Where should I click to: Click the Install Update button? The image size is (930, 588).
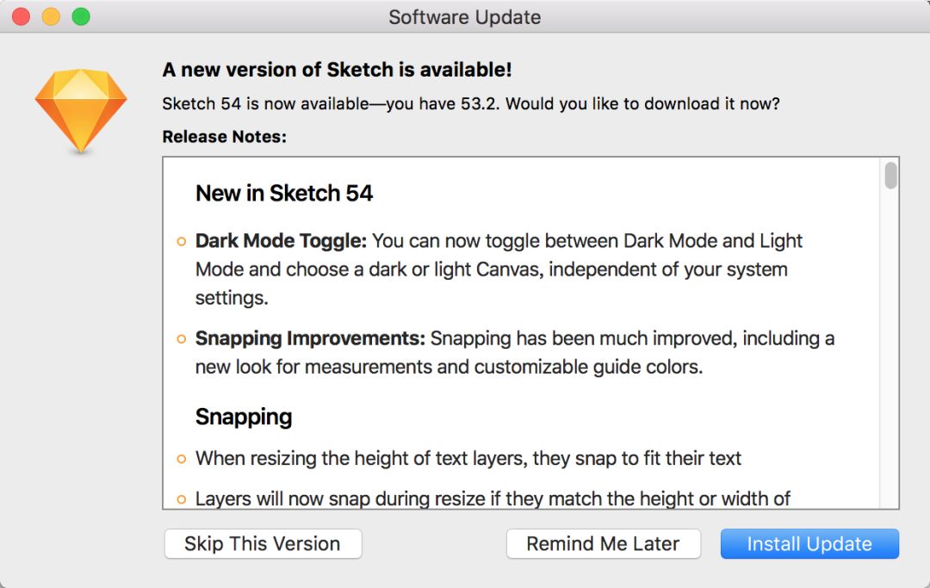coord(809,543)
